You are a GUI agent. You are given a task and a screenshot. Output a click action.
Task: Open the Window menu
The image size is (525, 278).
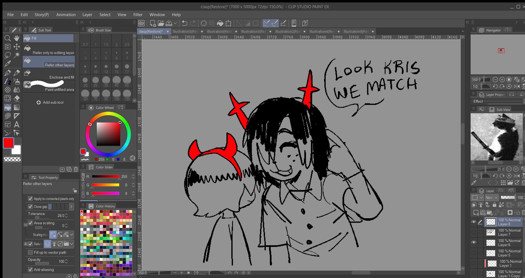tap(157, 15)
